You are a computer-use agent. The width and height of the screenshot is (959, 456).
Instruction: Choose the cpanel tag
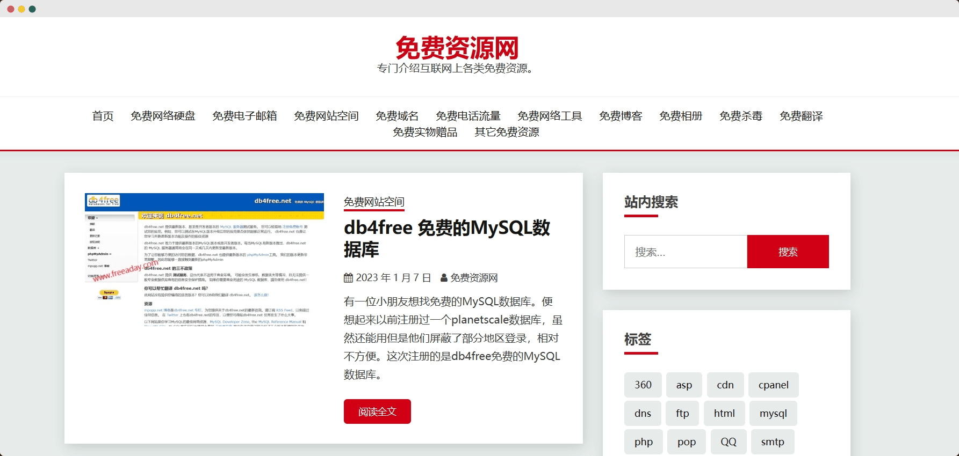pyautogui.click(x=773, y=385)
